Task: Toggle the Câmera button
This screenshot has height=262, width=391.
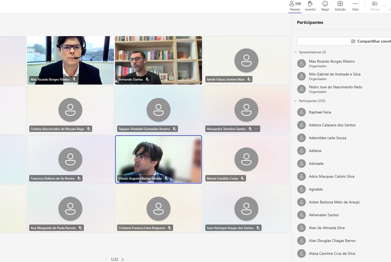Action: tap(374, 6)
